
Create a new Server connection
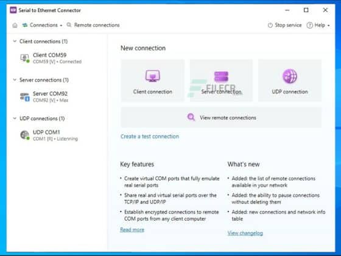(x=221, y=80)
